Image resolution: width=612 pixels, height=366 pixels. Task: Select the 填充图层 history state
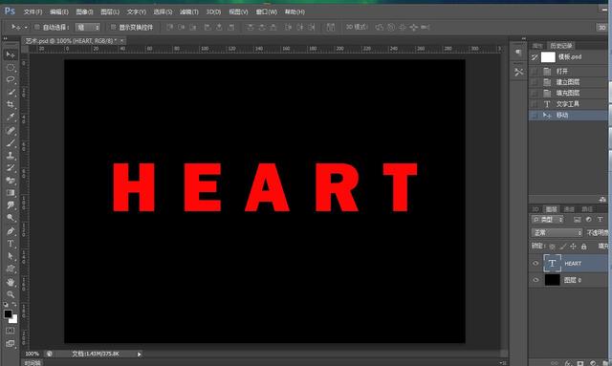(569, 93)
